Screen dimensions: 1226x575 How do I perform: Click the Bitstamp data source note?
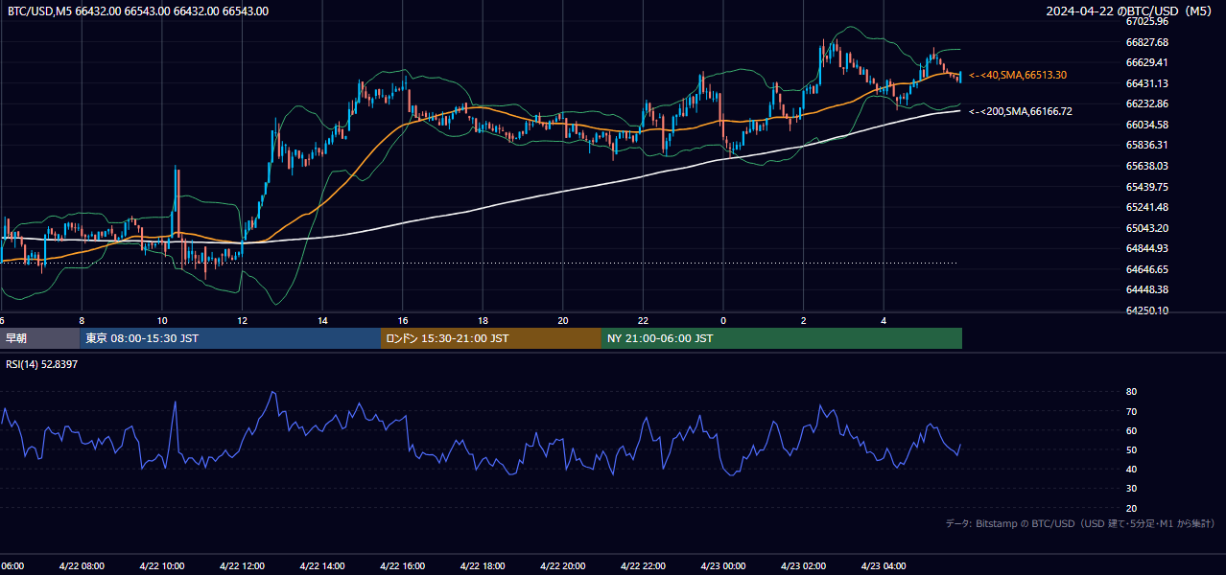point(1080,524)
